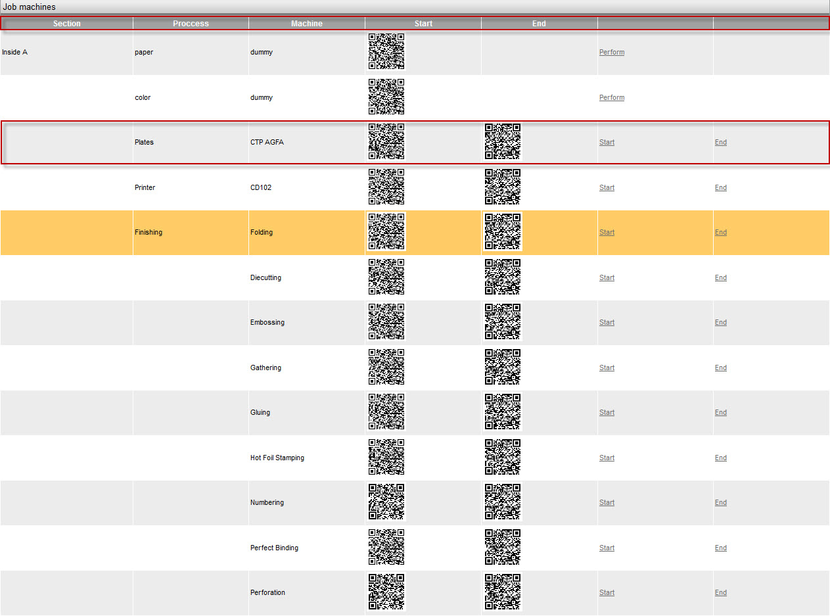Click End link for CTP AGFA machine

point(721,143)
